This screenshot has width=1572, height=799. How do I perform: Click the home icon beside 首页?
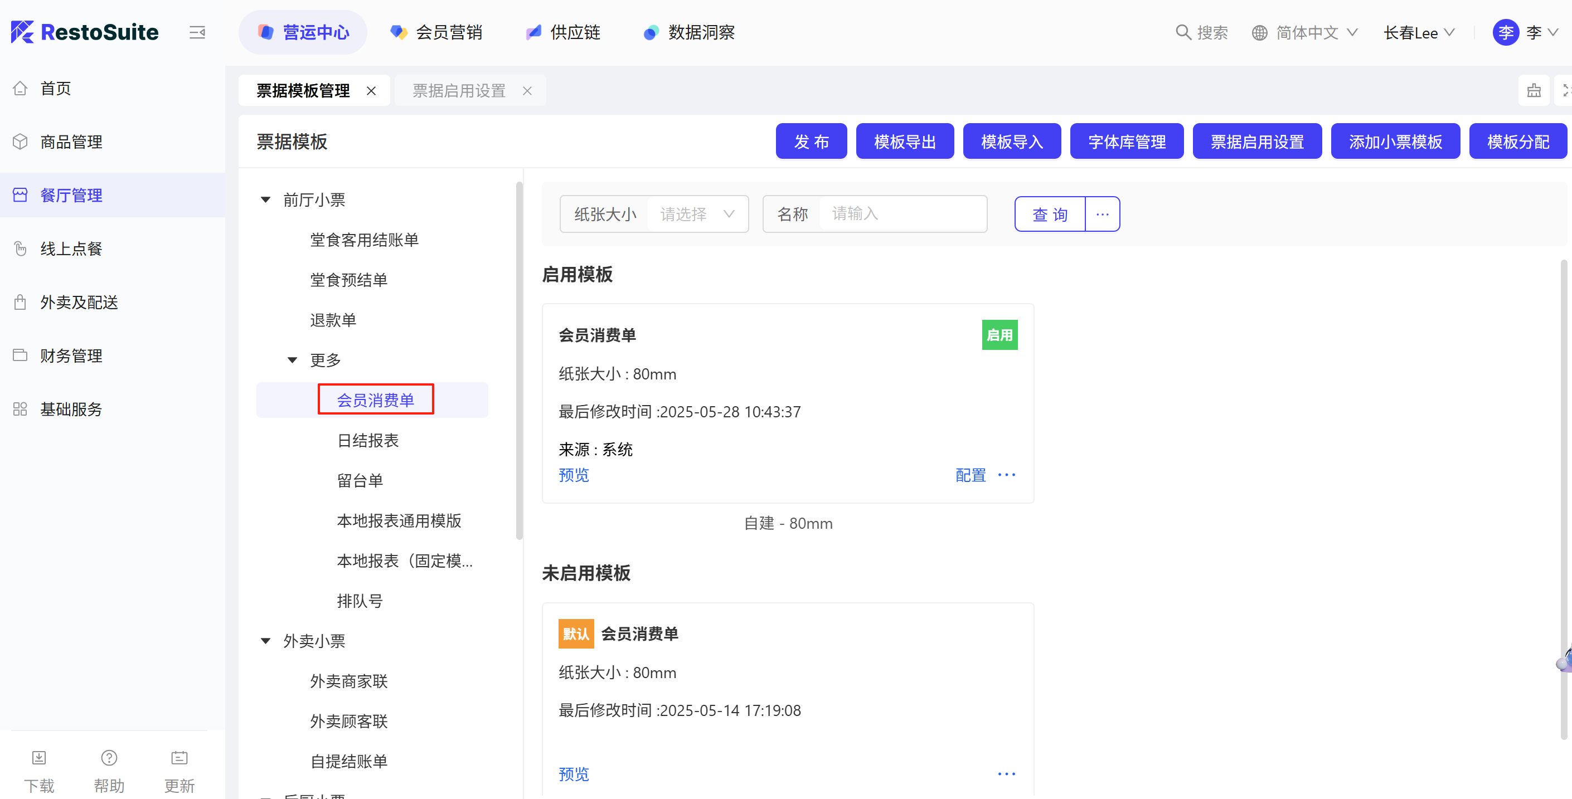(20, 89)
